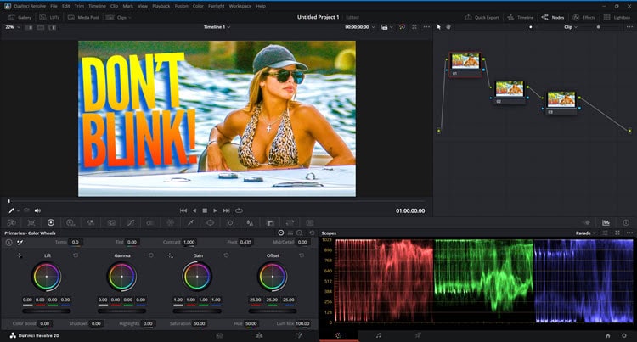
Task: Open the viewer three-dot options menu
Action: pos(426,27)
